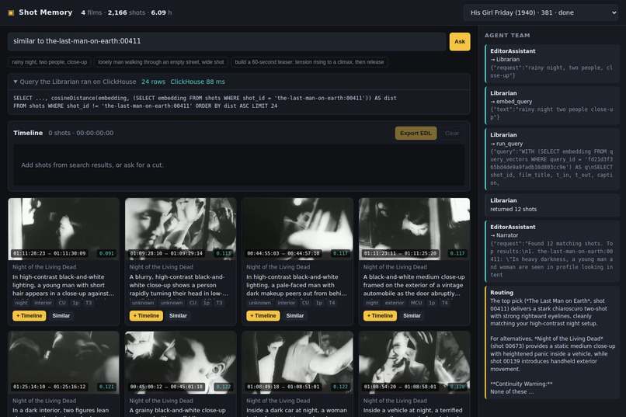This screenshot has width=626, height=417.
Task: Click the 'Add shots from search results' placeholder
Action: 92,165
